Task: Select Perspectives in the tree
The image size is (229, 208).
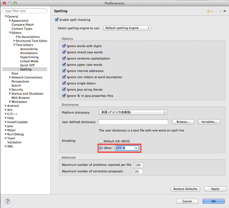Action: click(20, 81)
